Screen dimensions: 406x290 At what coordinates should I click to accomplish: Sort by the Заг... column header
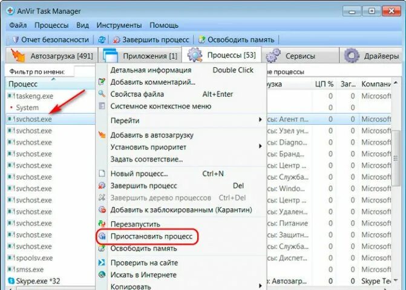pyautogui.click(x=348, y=84)
